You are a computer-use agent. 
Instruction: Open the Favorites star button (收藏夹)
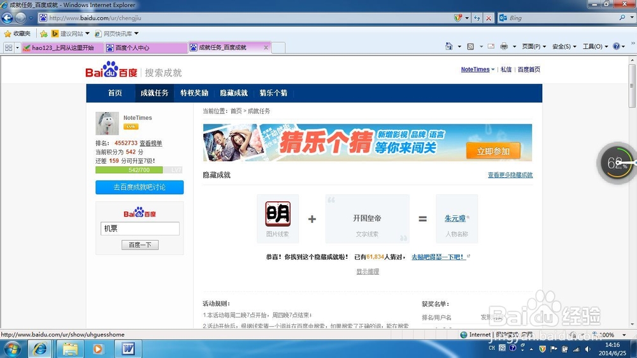point(17,33)
